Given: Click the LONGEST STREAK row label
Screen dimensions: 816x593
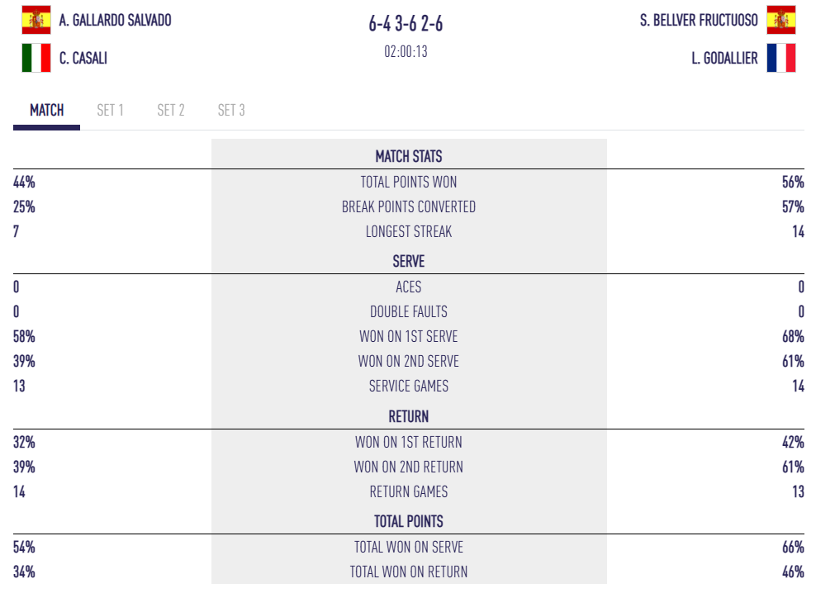Looking at the screenshot, I should [408, 231].
